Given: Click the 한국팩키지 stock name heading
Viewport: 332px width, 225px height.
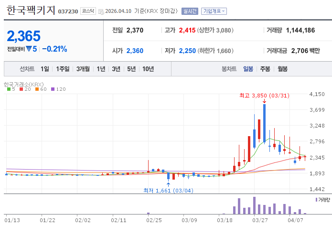Looking at the screenshot, I should [31, 11].
